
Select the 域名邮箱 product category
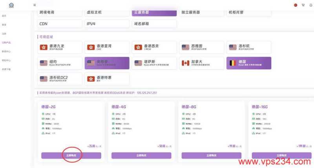154,24
